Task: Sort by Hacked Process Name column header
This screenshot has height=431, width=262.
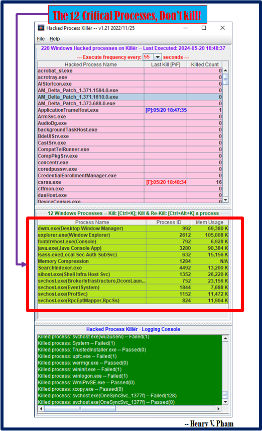Action: tap(91, 64)
